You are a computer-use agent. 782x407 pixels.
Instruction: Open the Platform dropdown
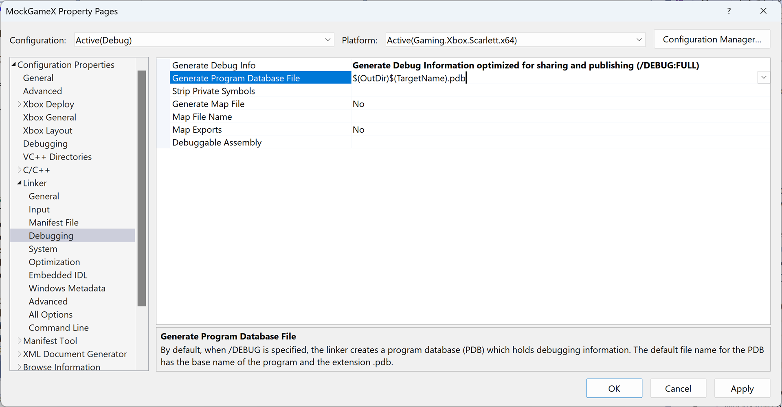pos(515,40)
